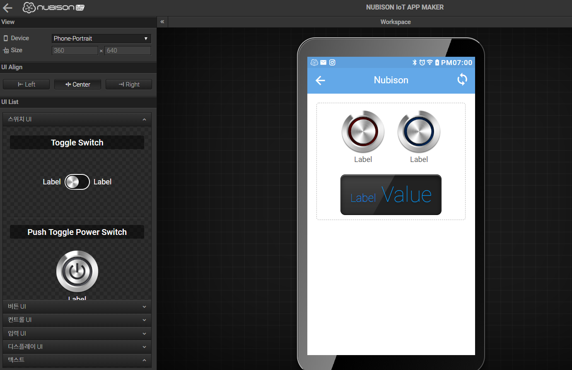The width and height of the screenshot is (572, 370).
Task: Click the Label under red knob
Action: pyautogui.click(x=363, y=160)
